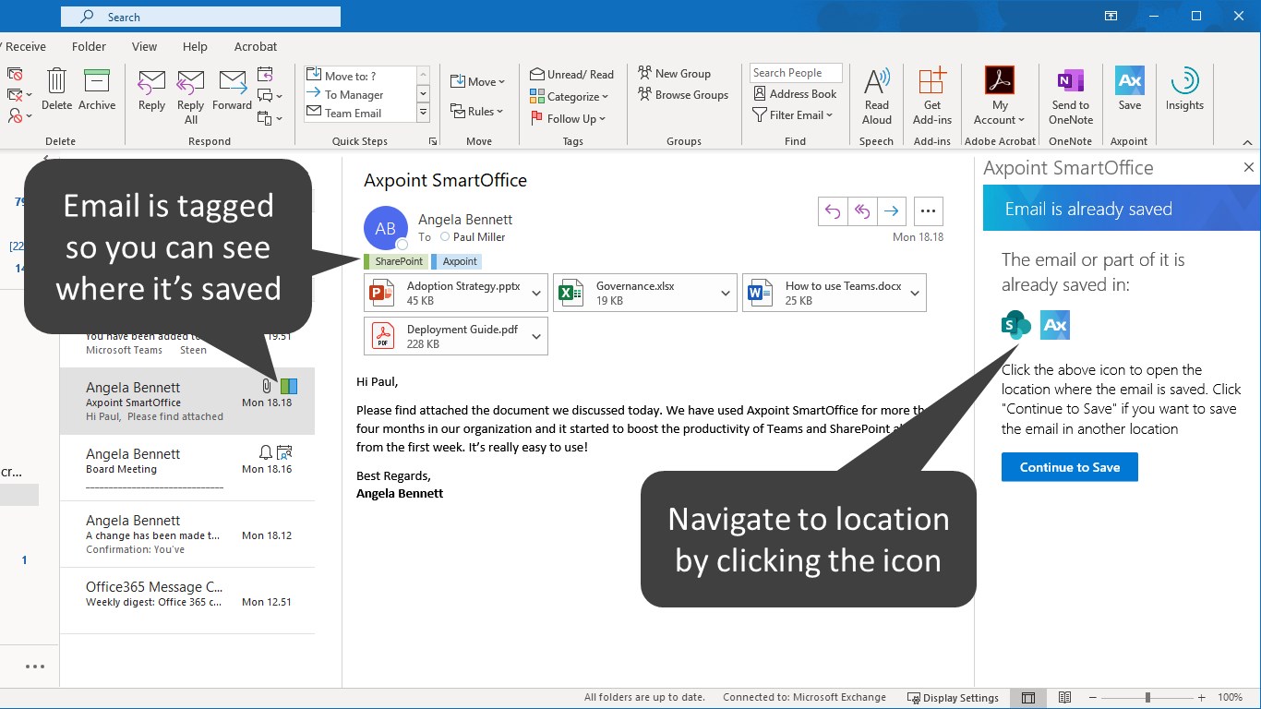This screenshot has width=1261, height=709.
Task: Click the reply arrow in the message header
Action: tap(833, 211)
